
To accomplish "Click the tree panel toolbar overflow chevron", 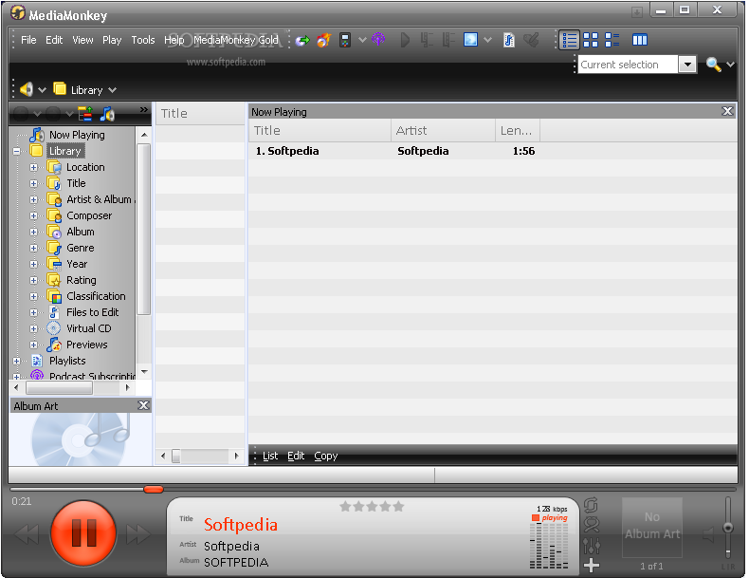I will click(x=144, y=110).
